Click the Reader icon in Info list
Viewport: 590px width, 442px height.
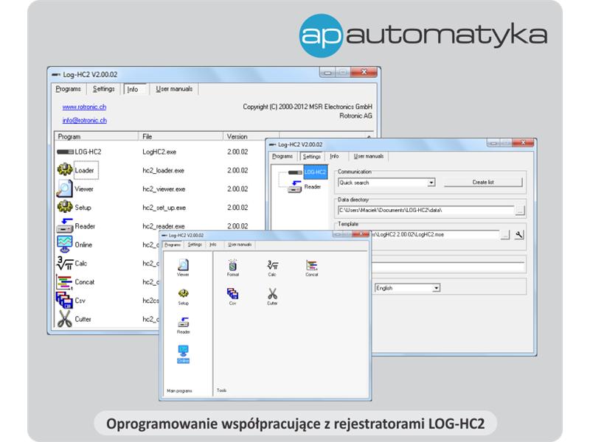tap(65, 225)
